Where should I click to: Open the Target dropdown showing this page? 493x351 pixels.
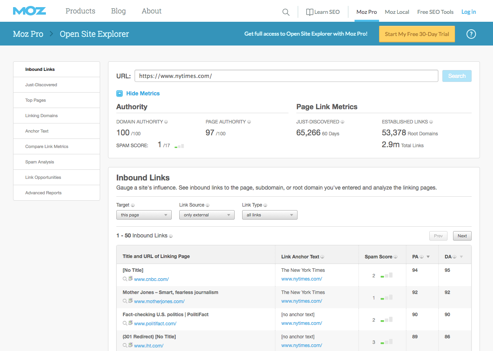tap(144, 215)
